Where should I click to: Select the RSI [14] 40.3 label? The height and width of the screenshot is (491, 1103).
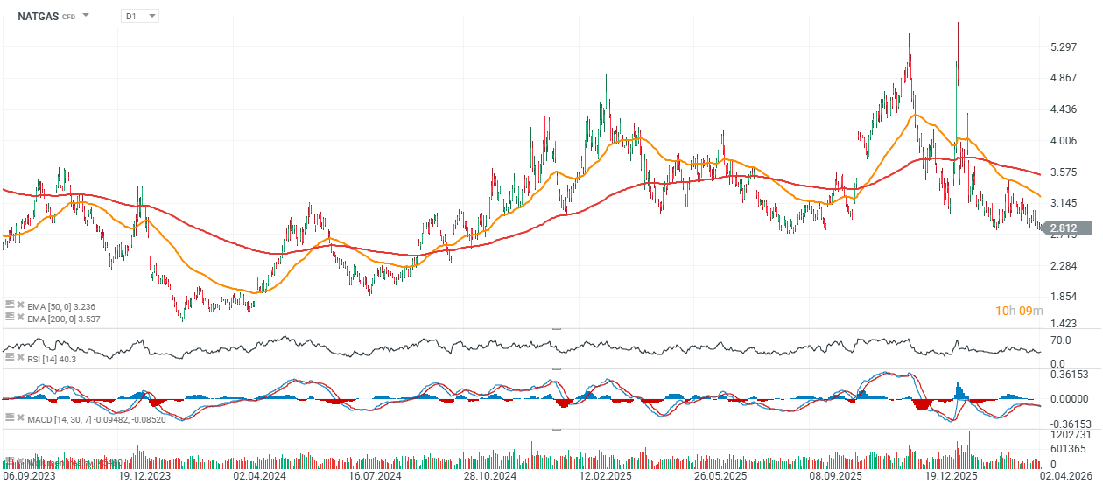point(52,357)
